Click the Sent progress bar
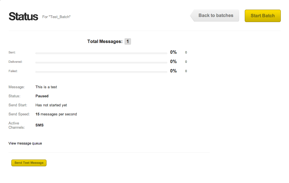The width and height of the screenshot is (289, 183). (101, 53)
